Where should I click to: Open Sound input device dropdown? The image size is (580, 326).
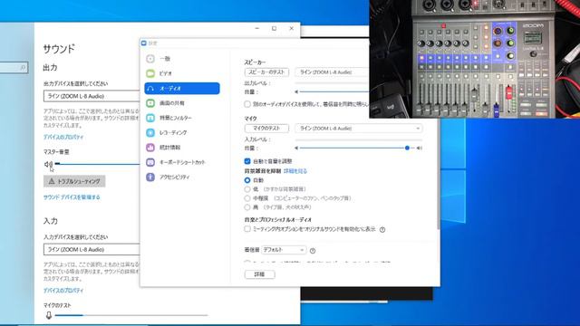pos(92,250)
